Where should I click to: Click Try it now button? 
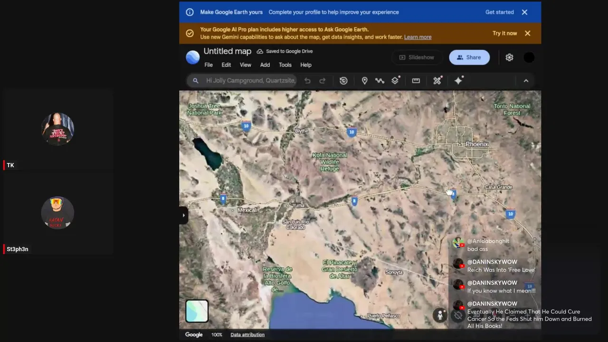(504, 33)
